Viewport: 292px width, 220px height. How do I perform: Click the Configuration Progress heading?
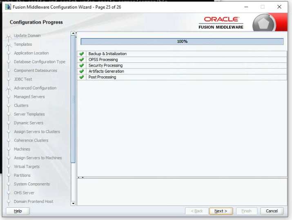pyautogui.click(x=36, y=22)
